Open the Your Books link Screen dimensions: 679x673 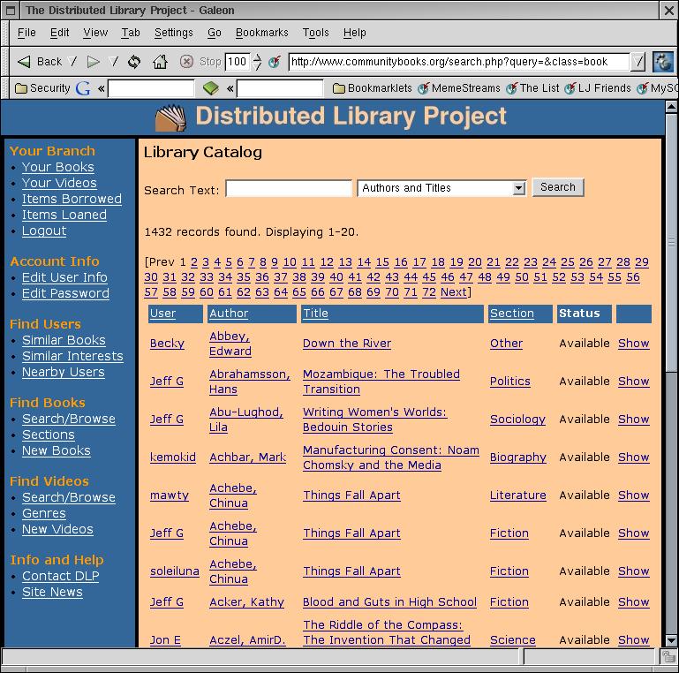click(58, 167)
